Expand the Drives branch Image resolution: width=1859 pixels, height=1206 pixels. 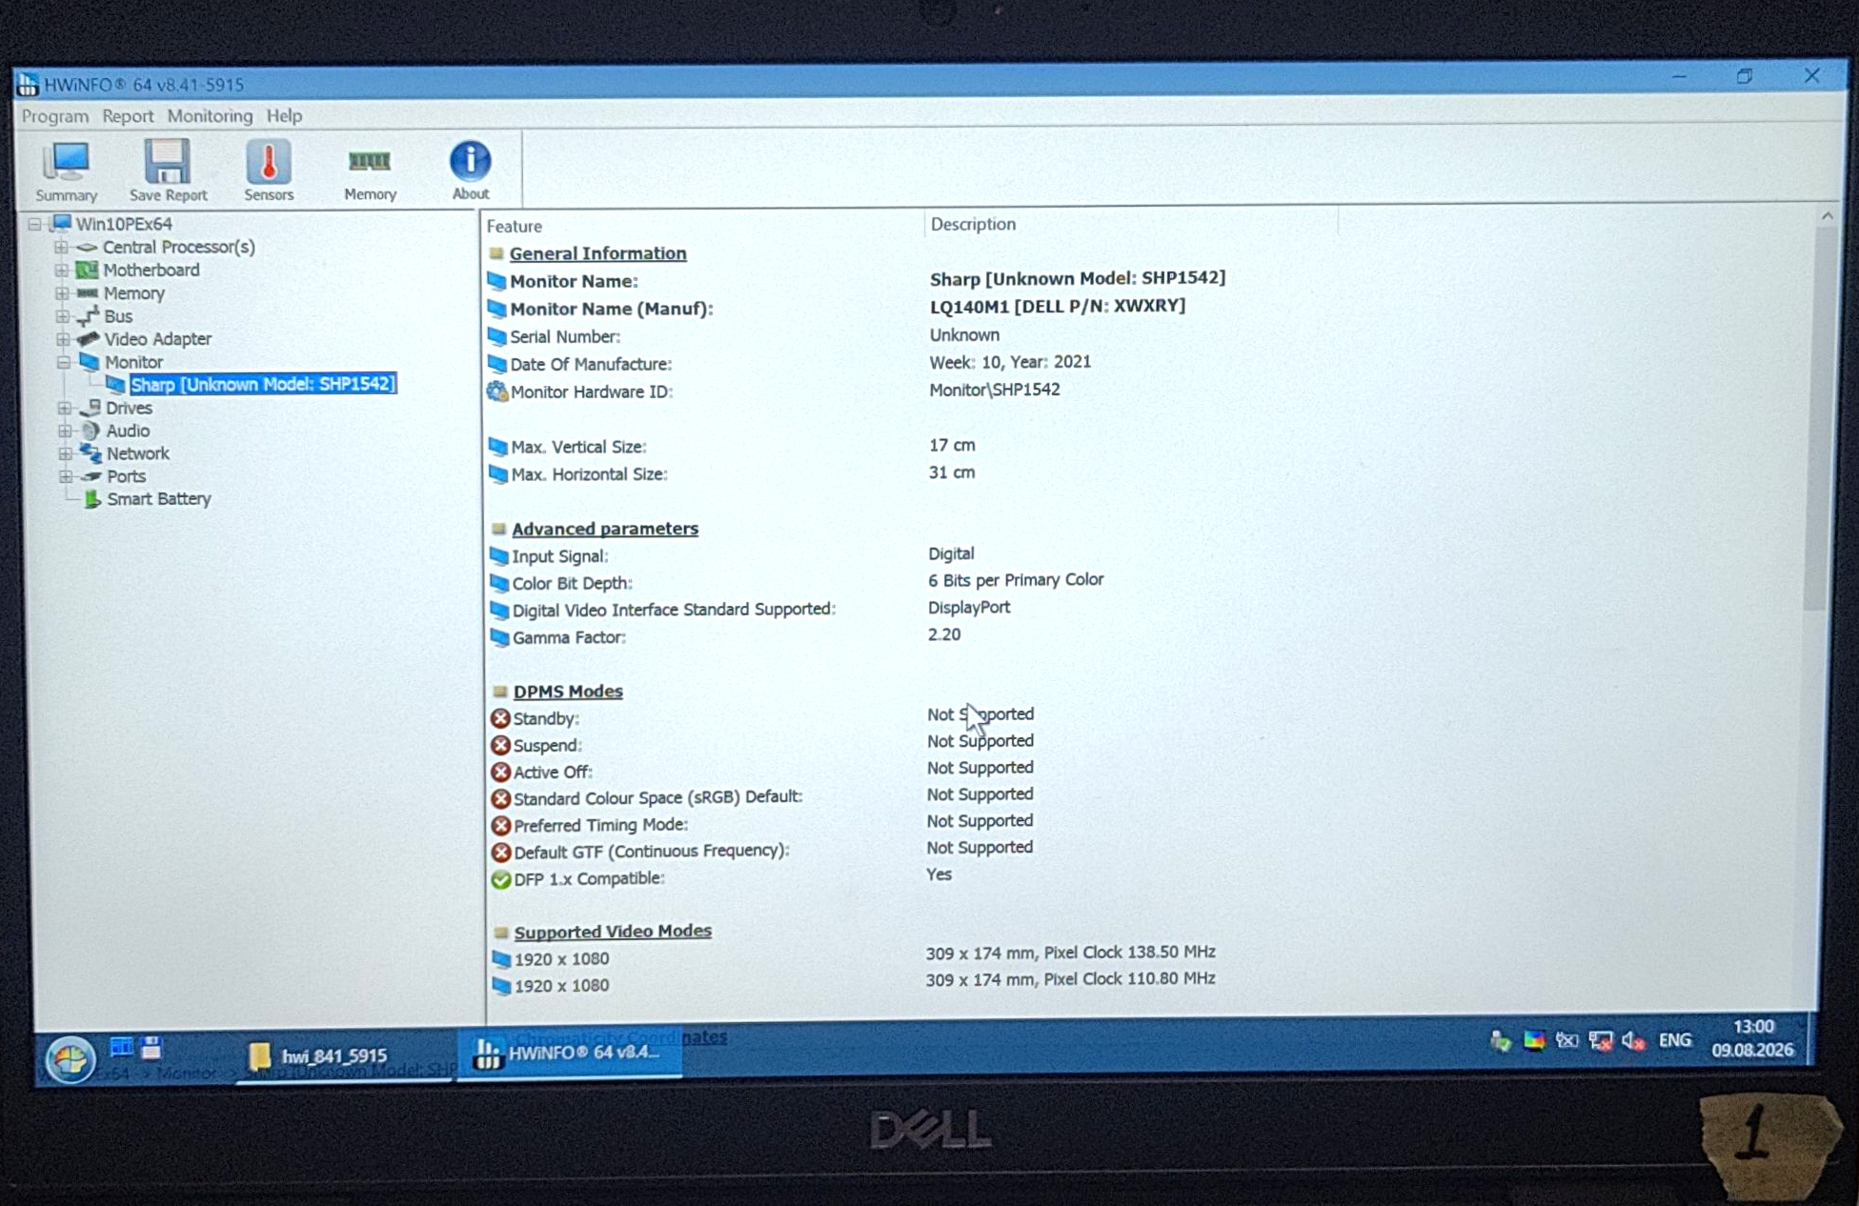(64, 408)
